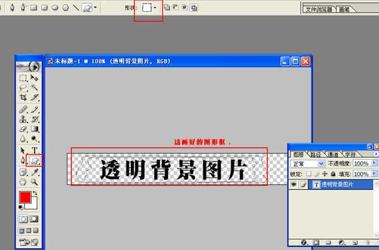
Task: Hide the 透明背景图片 layer with eye icon
Action: tap(294, 184)
